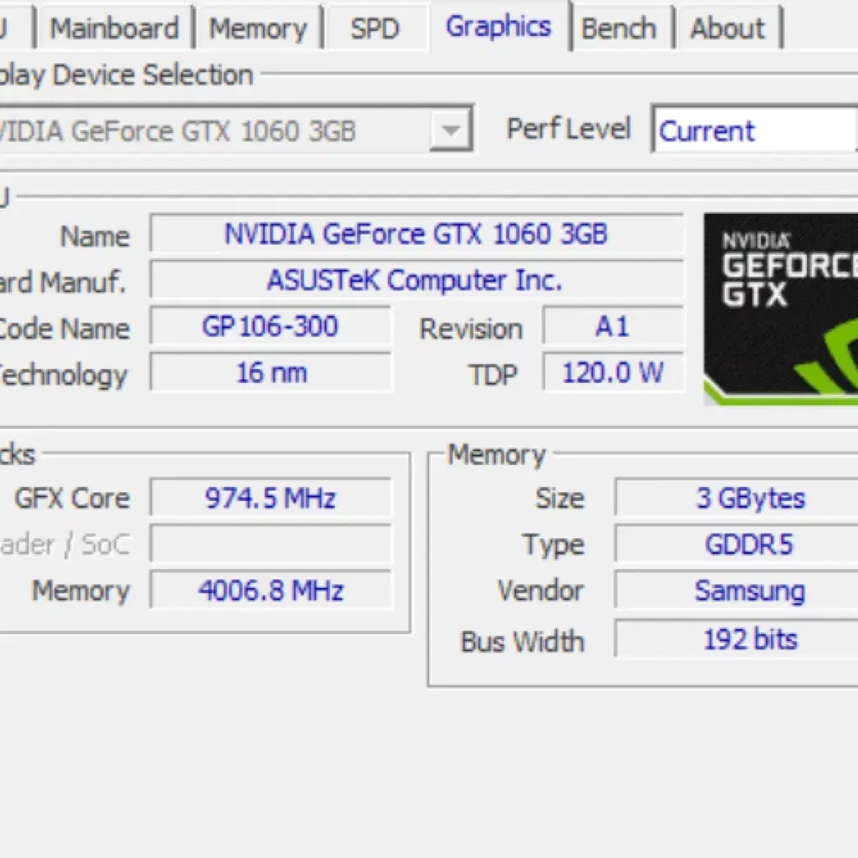Click the 974.5 MHz GFX Core value
The image size is (858, 858).
click(271, 498)
